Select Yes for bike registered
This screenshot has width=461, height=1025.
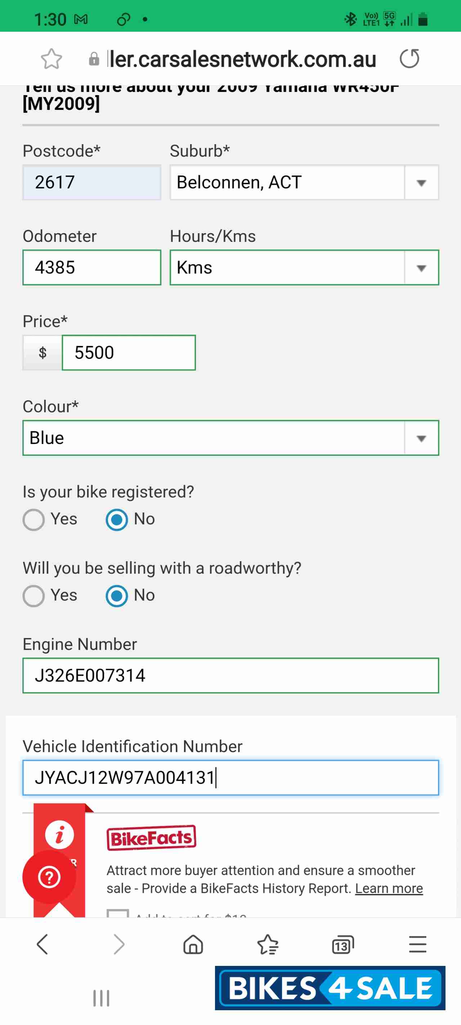point(34,520)
